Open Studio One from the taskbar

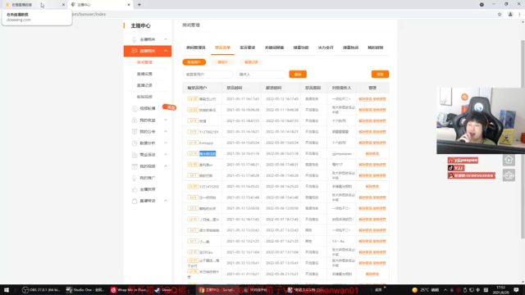pos(85,290)
